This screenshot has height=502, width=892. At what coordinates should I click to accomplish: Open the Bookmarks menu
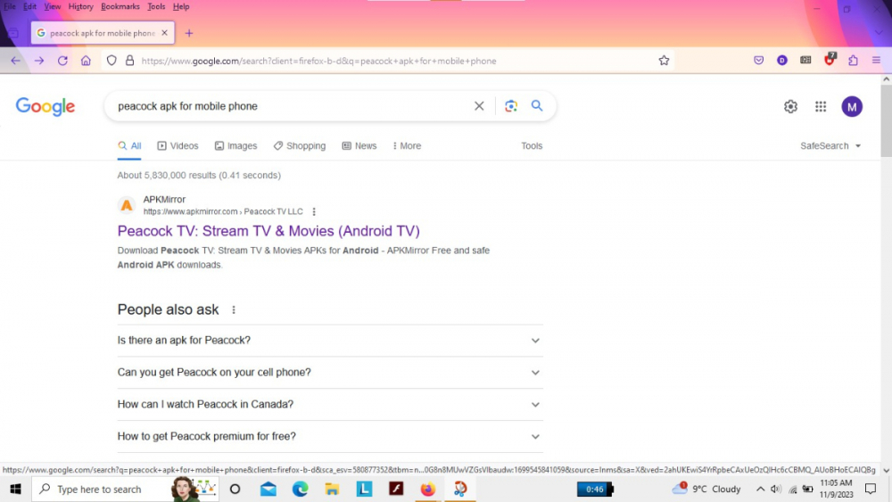[x=120, y=6]
